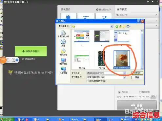
Task: Click the feedback icon in app title bar
Action: pos(148,2)
